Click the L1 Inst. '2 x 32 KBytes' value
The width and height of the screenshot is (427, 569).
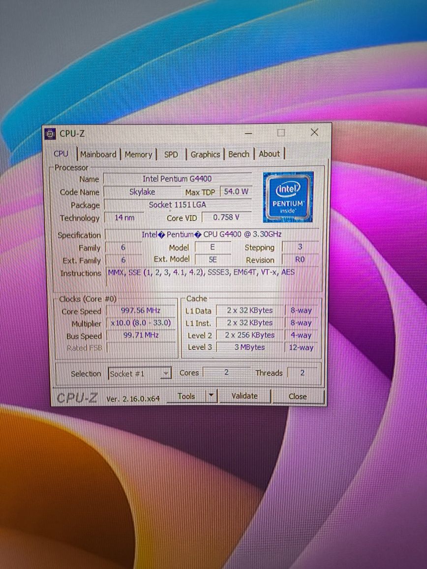coord(250,323)
